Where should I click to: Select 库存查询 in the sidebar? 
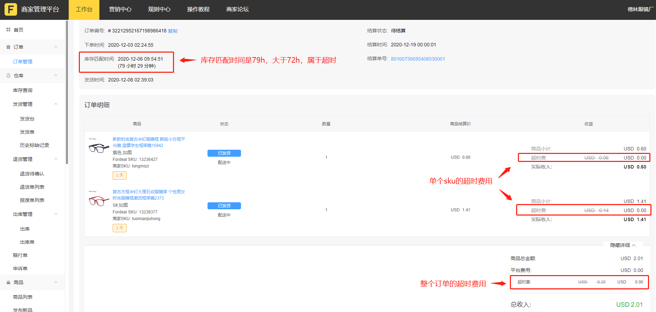point(23,90)
